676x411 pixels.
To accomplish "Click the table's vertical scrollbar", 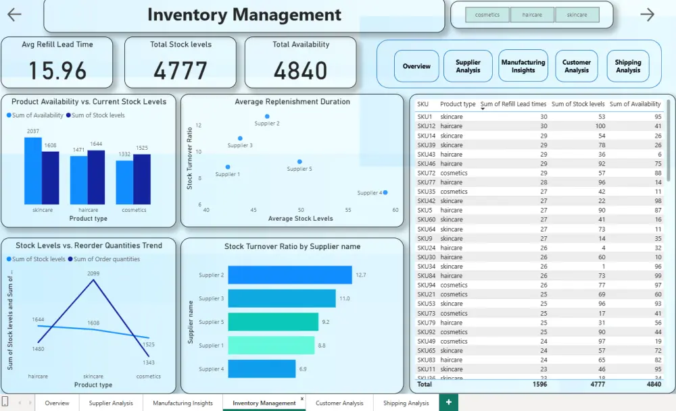I will (x=669, y=140).
